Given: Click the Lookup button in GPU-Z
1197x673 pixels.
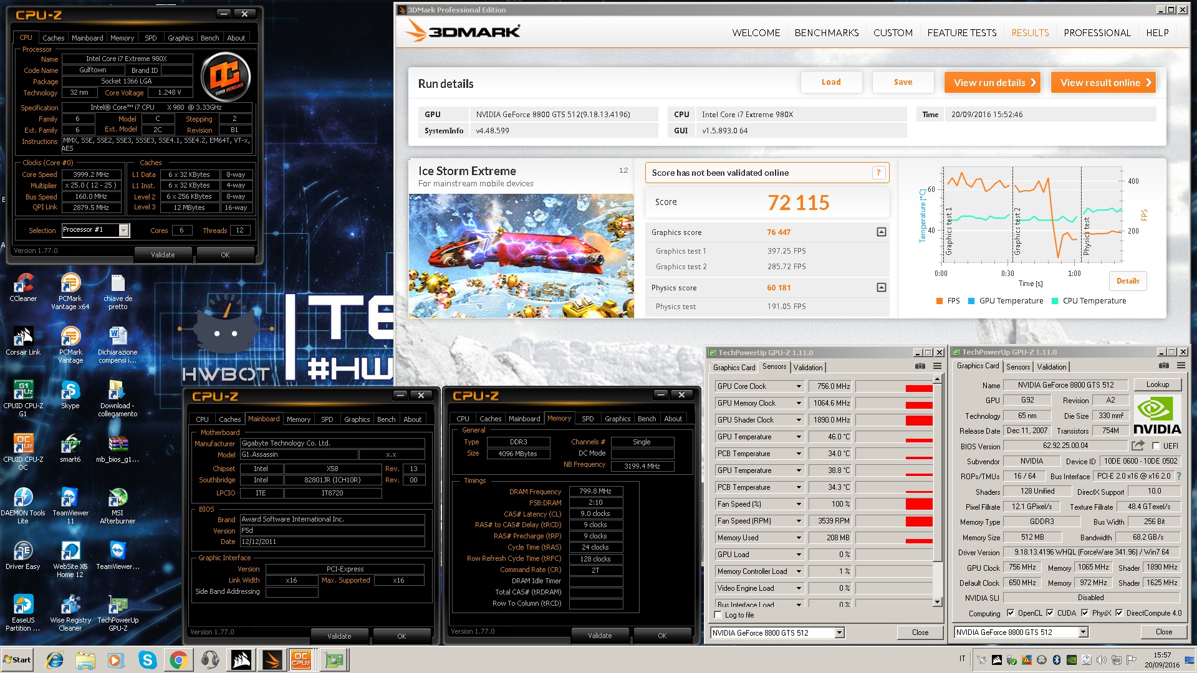Looking at the screenshot, I should pos(1157,384).
